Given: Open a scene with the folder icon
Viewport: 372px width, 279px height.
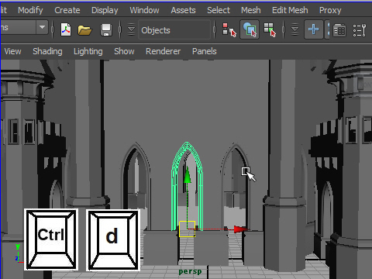Looking at the screenshot, I should [x=84, y=30].
